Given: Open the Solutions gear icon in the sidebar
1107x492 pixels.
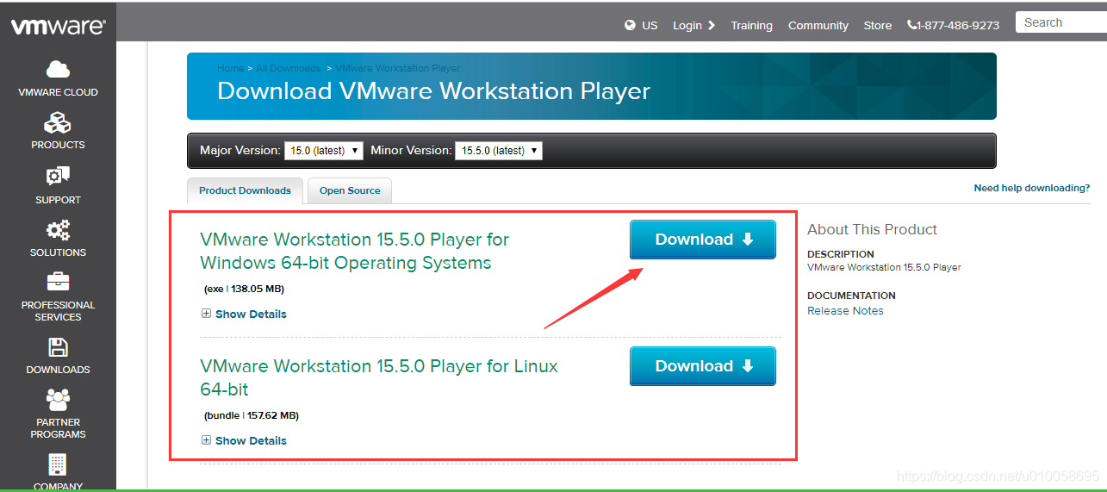Looking at the screenshot, I should click(58, 230).
